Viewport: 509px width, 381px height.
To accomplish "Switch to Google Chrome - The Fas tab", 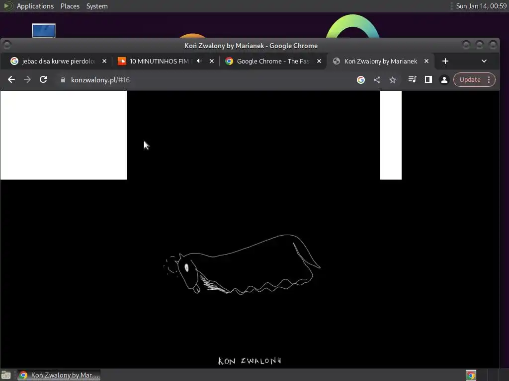I will 273,61.
